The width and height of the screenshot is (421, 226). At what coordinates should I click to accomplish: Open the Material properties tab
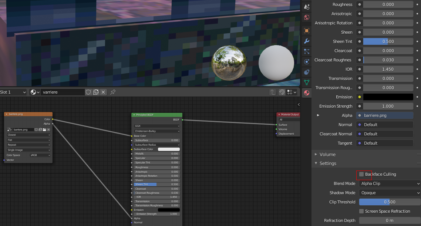coord(306,93)
